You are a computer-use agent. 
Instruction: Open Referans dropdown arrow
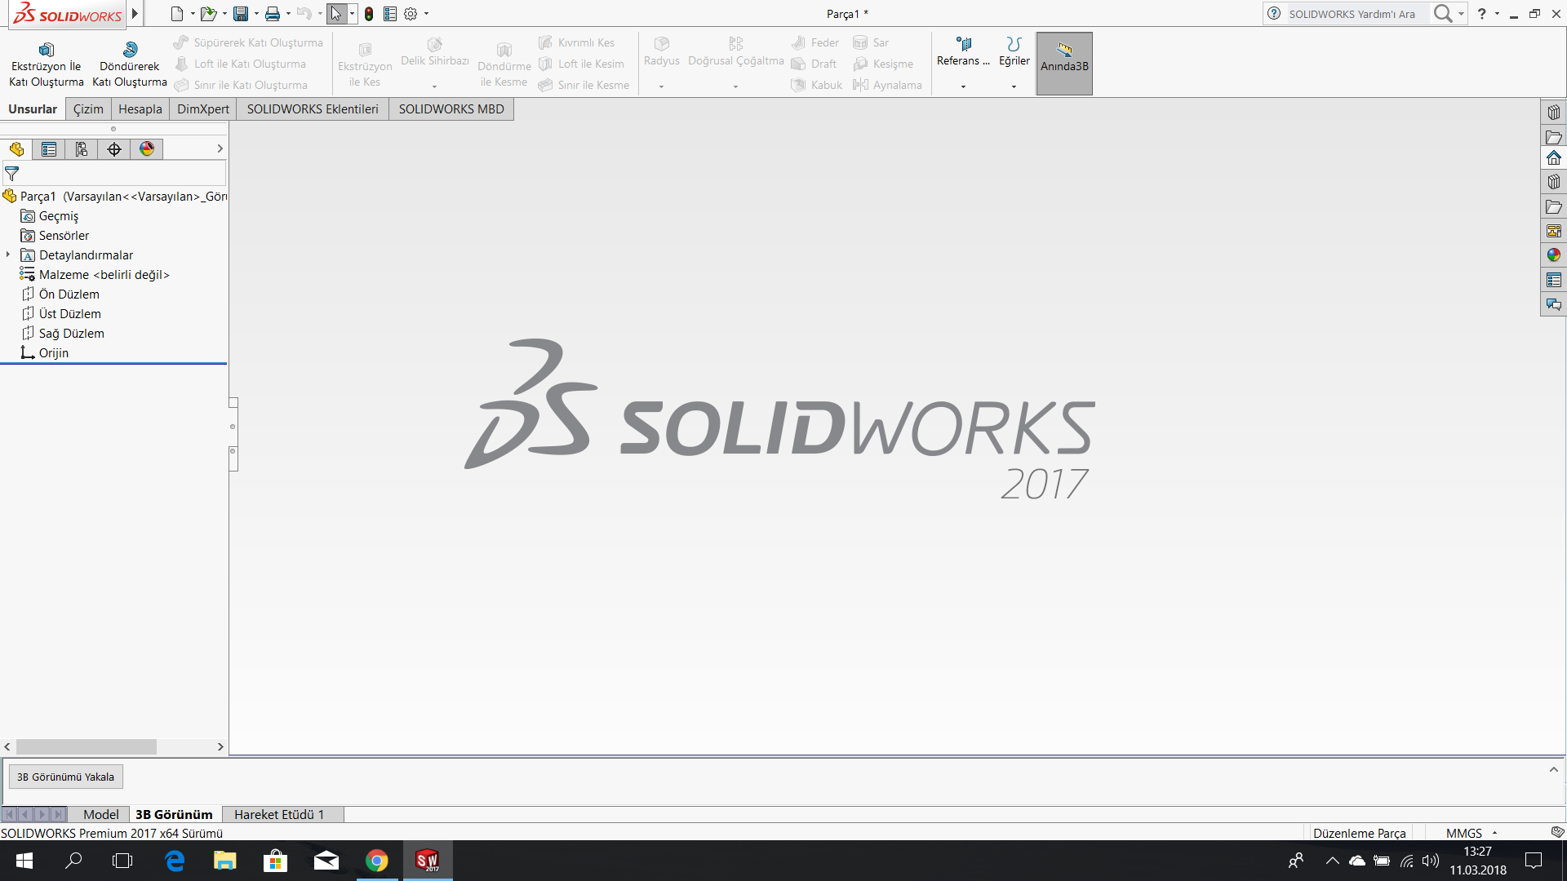coord(963,86)
